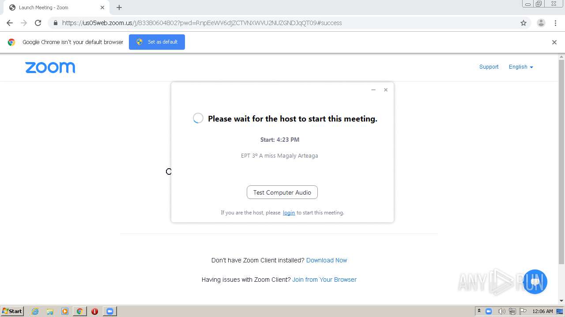Click the Please wait for the host heading

pyautogui.click(x=293, y=118)
